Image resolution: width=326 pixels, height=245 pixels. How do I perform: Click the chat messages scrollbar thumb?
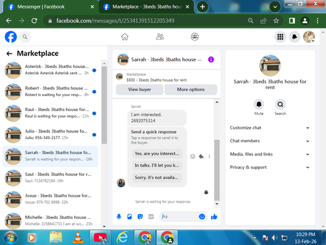point(216,170)
